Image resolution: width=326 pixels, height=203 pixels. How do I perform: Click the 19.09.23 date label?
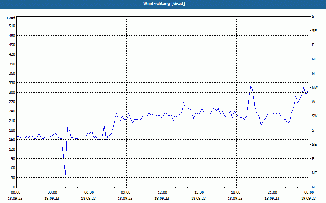point(308,198)
